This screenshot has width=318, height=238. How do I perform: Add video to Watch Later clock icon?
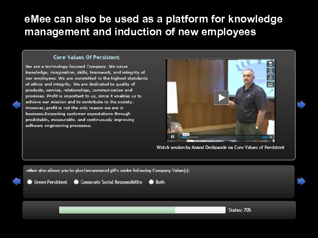[x=271, y=71]
